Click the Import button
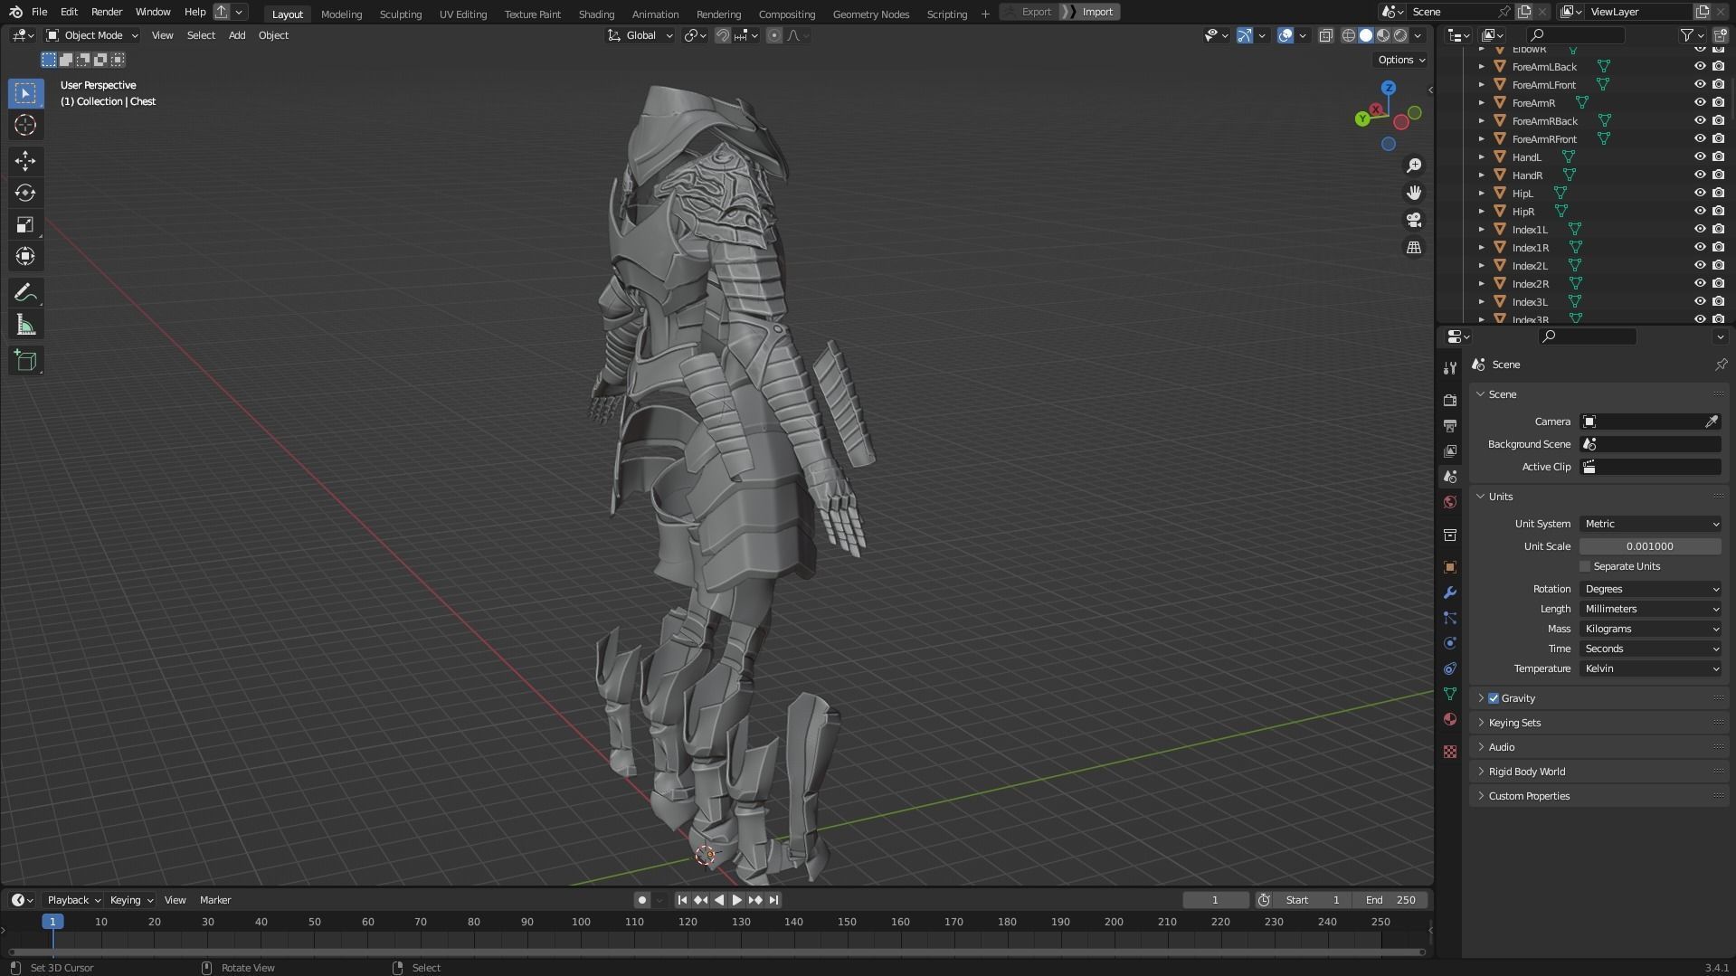This screenshot has width=1736, height=976. pyautogui.click(x=1091, y=12)
